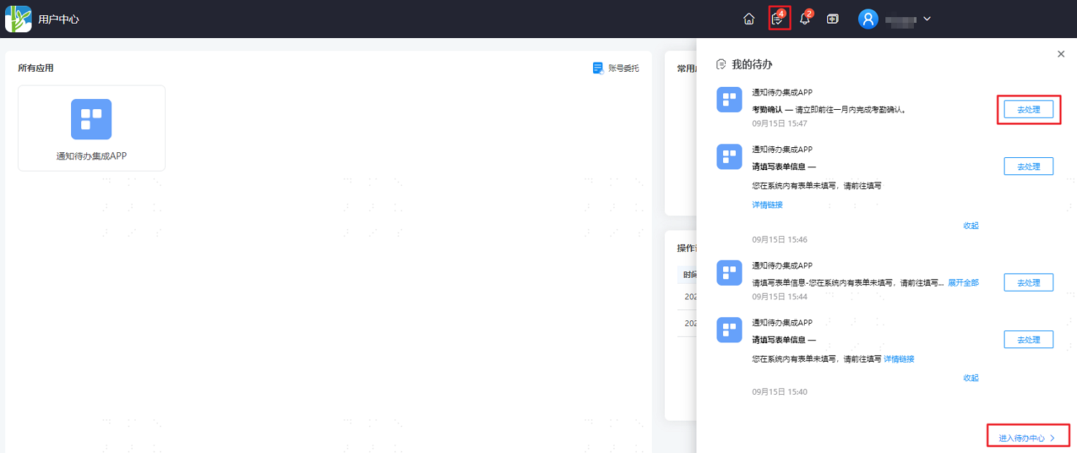Screen dimensions: 1077x453
Task: Open the to-do list icon with badge 4
Action: click(x=778, y=19)
